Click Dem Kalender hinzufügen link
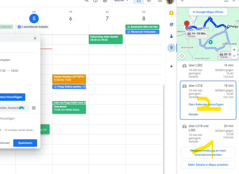This screenshot has height=174, width=239. click(x=206, y=105)
